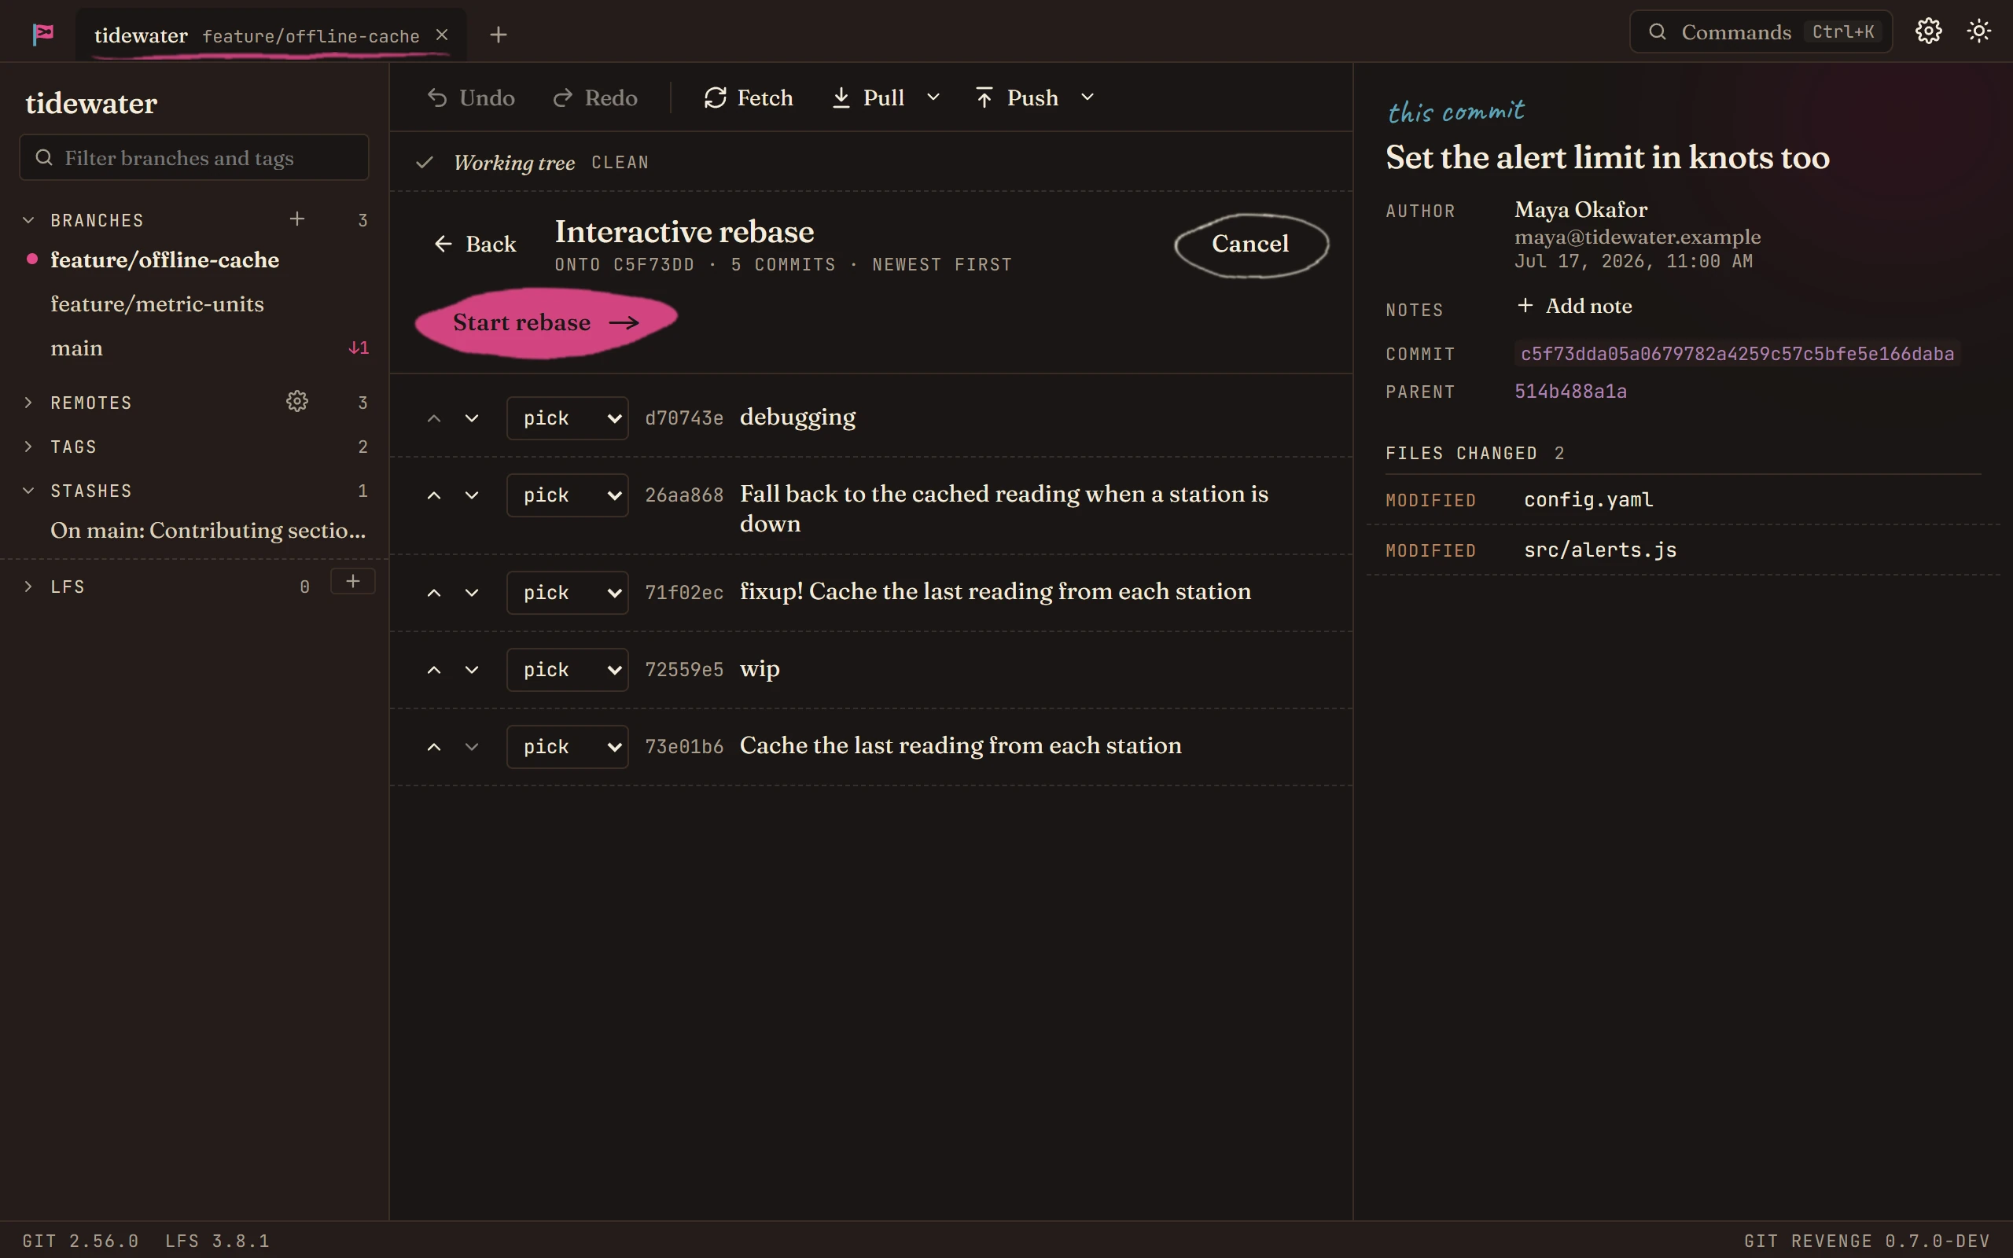The height and width of the screenshot is (1258, 2013).
Task: Move commit 73e01b6 up
Action: [434, 747]
